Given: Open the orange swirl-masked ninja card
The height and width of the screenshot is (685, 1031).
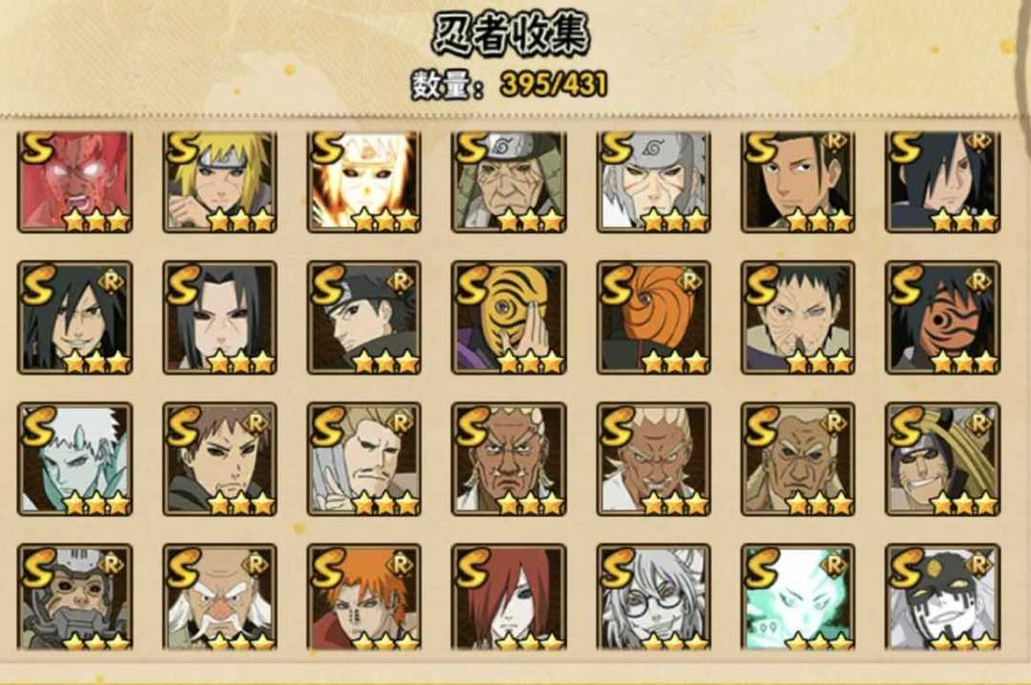Looking at the screenshot, I should tap(654, 319).
